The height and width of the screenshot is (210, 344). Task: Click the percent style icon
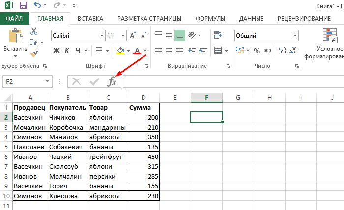(257, 50)
